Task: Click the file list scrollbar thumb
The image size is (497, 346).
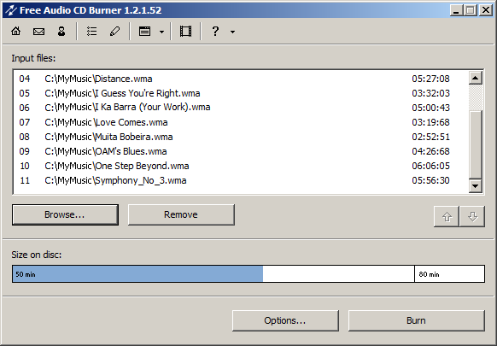Action: tap(476, 144)
